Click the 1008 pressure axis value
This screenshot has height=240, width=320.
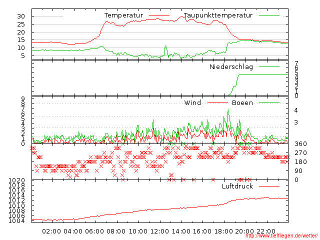coord(16,210)
